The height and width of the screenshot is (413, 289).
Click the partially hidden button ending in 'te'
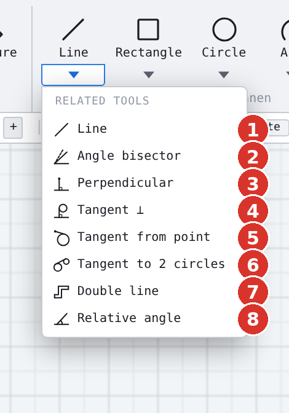tap(278, 128)
